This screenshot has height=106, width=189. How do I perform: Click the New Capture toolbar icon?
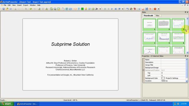point(4,9)
